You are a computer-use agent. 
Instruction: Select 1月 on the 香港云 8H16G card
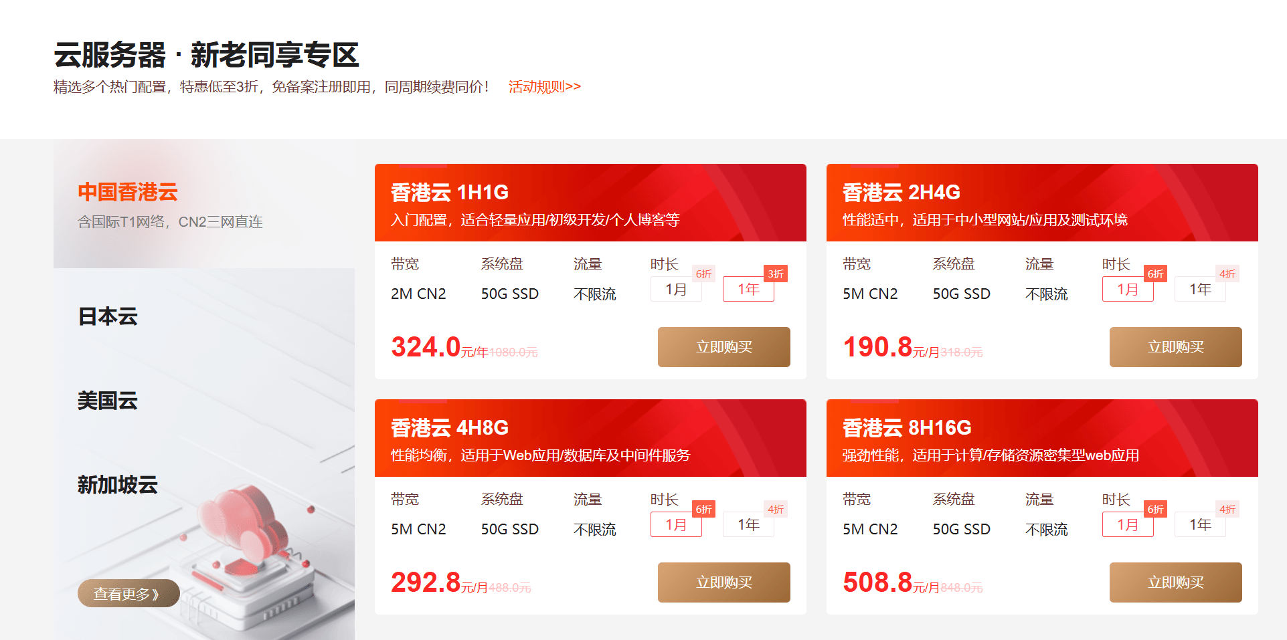(1128, 524)
